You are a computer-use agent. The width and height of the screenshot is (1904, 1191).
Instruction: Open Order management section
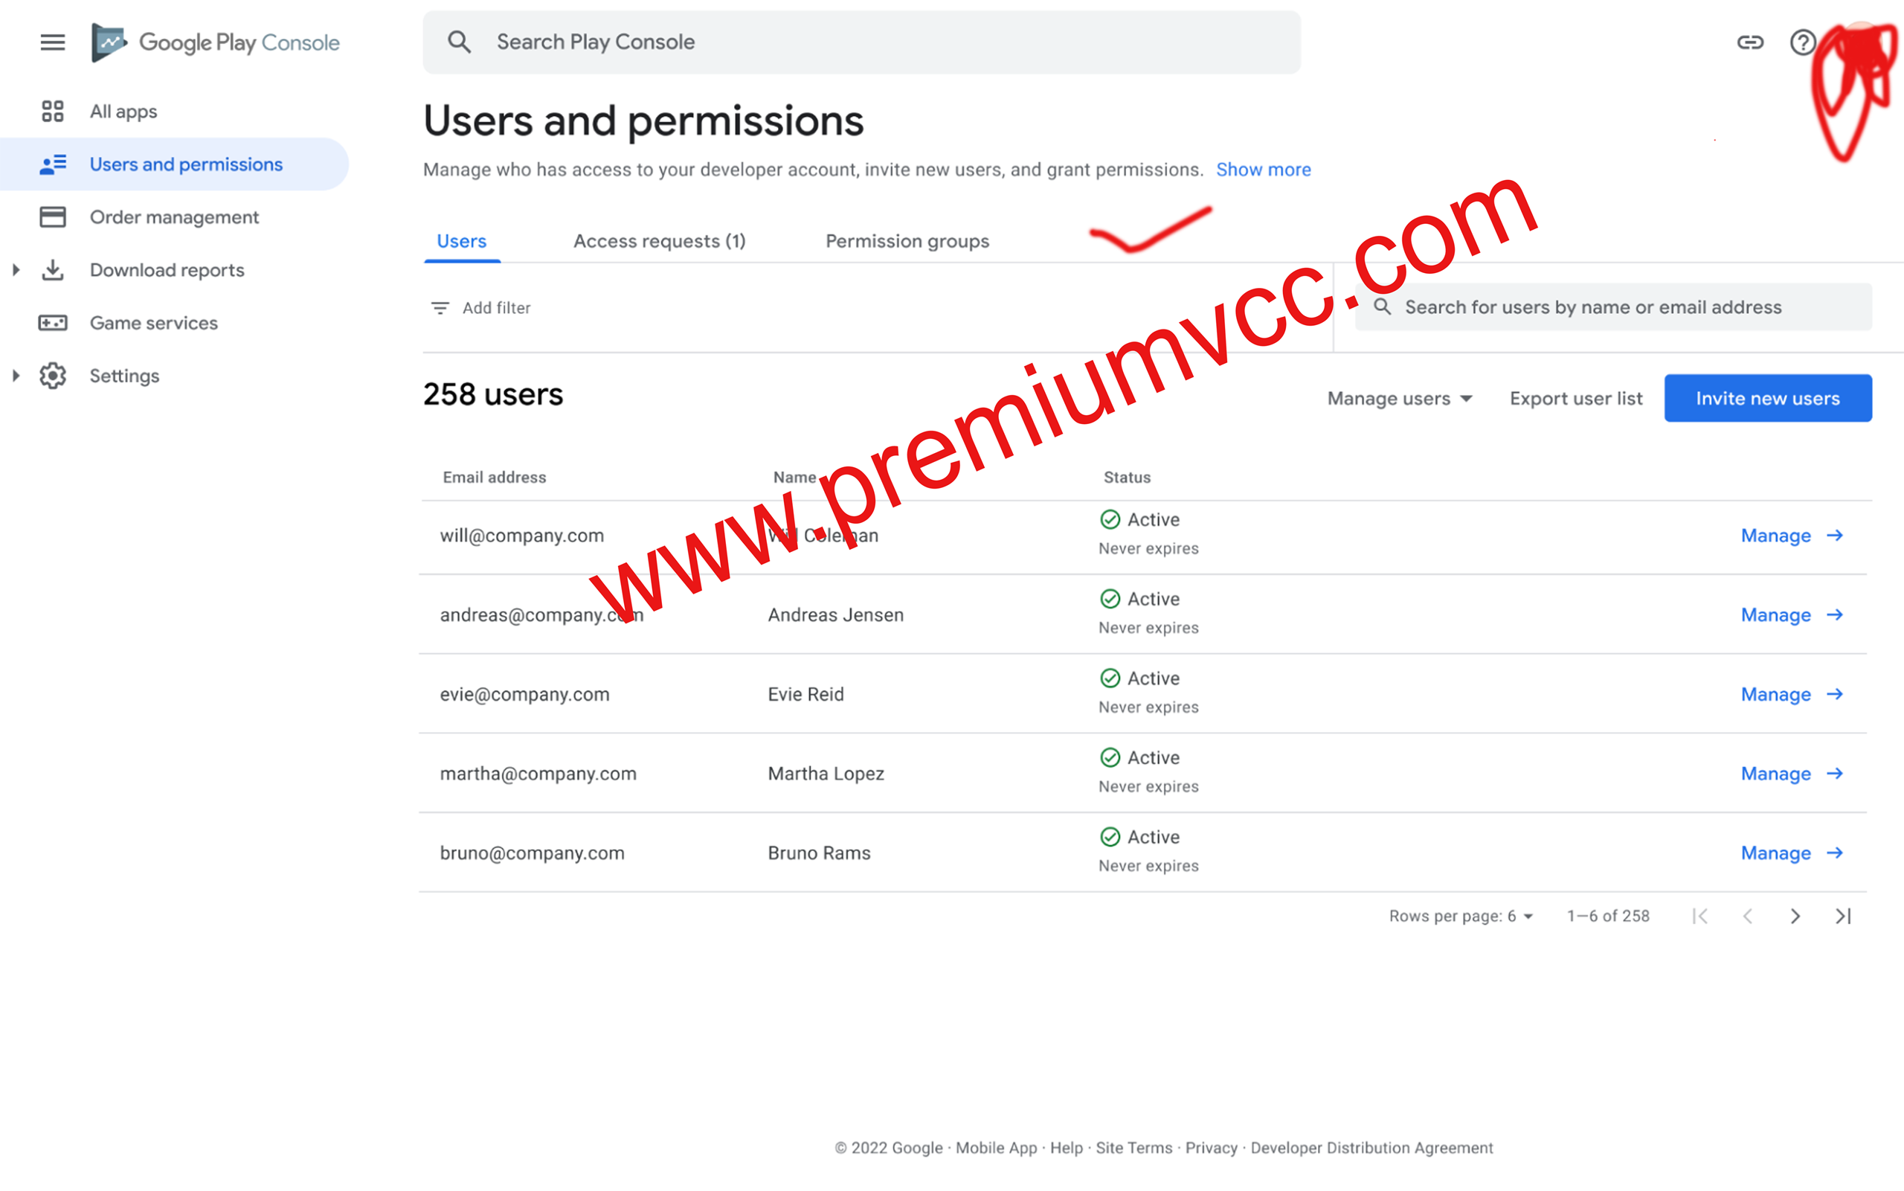(x=174, y=216)
